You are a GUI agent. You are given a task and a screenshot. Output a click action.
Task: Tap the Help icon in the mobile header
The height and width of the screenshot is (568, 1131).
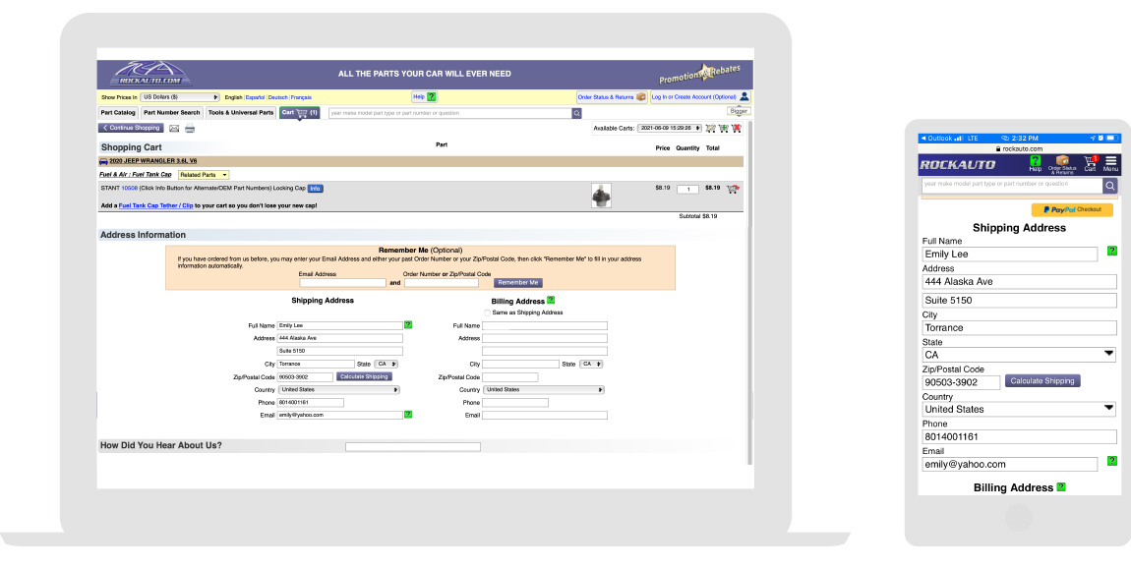[1035, 163]
